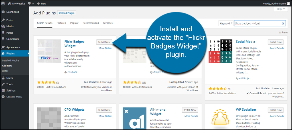Screen dimensions: 292x130
Task: Switch to the Favorites tab
Action: tap(108, 23)
